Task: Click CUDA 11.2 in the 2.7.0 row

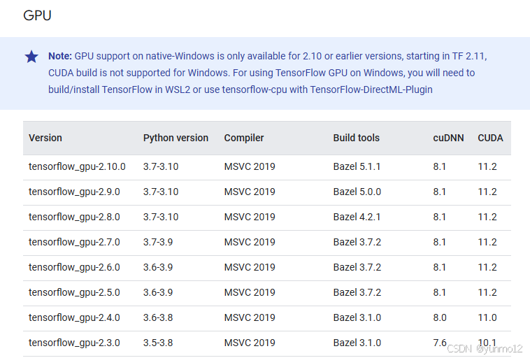Action: [487, 243]
